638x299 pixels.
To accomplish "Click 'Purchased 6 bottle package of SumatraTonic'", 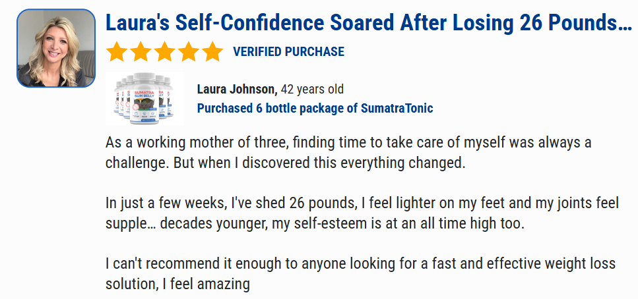I will pyautogui.click(x=315, y=108).
